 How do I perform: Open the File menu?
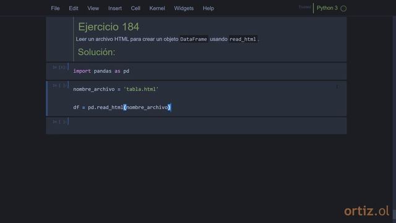point(55,8)
